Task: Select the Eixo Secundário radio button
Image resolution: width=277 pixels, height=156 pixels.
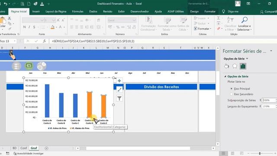Action: (232, 94)
